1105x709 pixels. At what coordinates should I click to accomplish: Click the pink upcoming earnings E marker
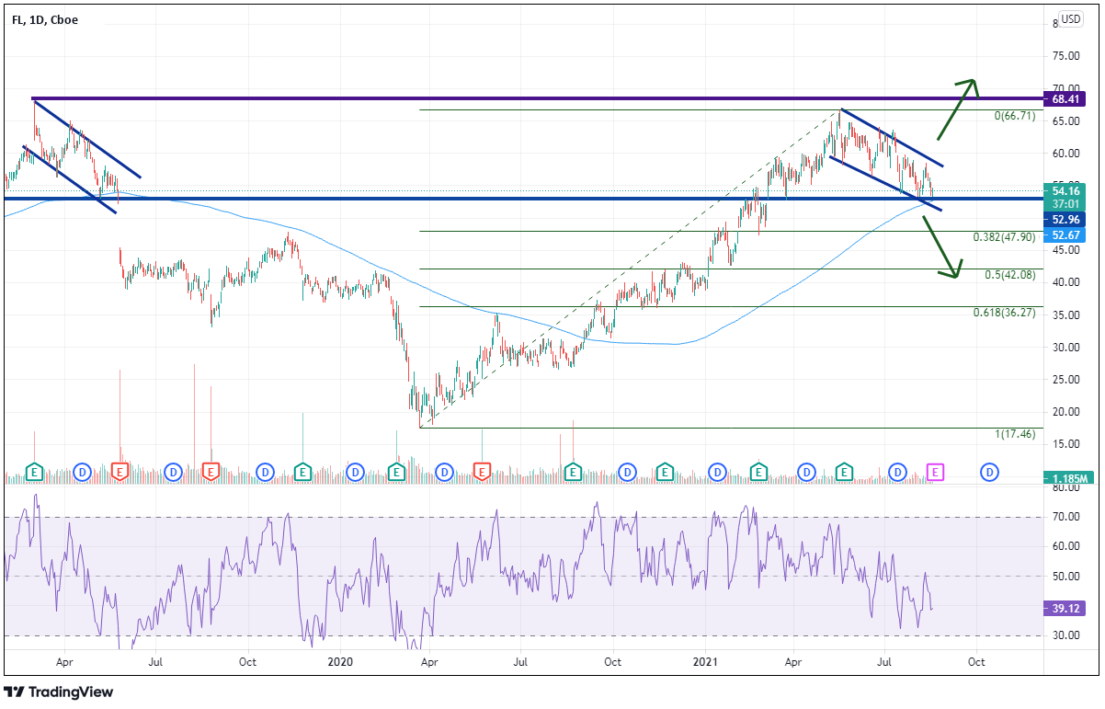click(935, 472)
